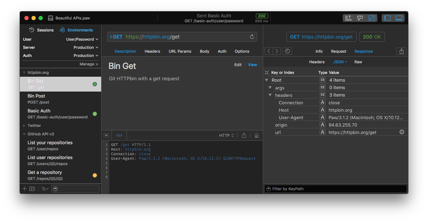Open the User environment dropdown User/Password
This screenshot has height=222, width=428.
tap(82, 39)
